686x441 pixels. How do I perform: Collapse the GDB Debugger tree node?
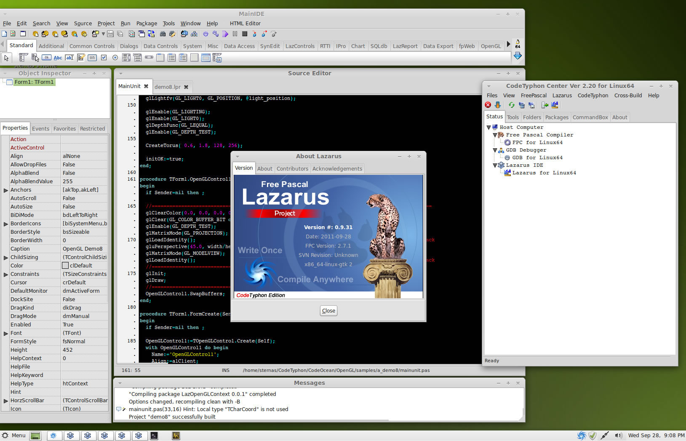495,150
